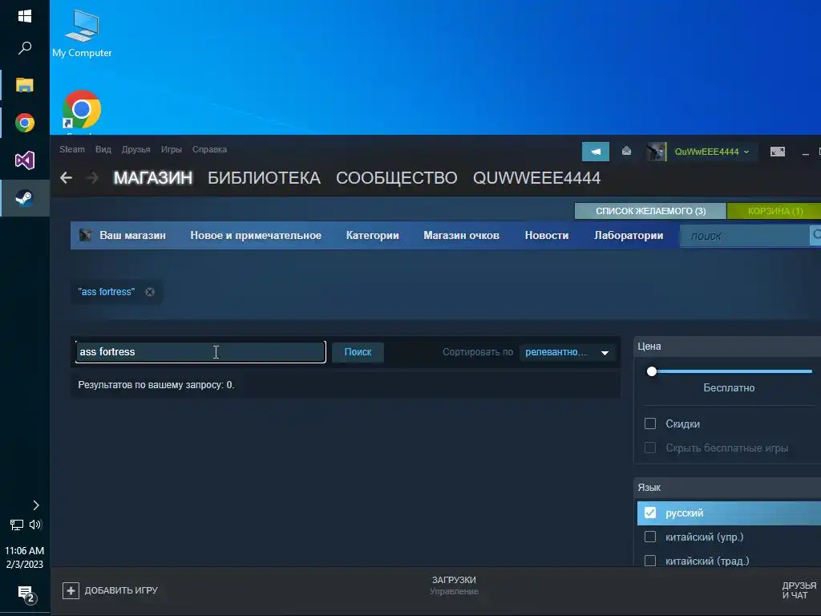
Task: Open Visual Studio from the taskbar
Action: point(25,160)
